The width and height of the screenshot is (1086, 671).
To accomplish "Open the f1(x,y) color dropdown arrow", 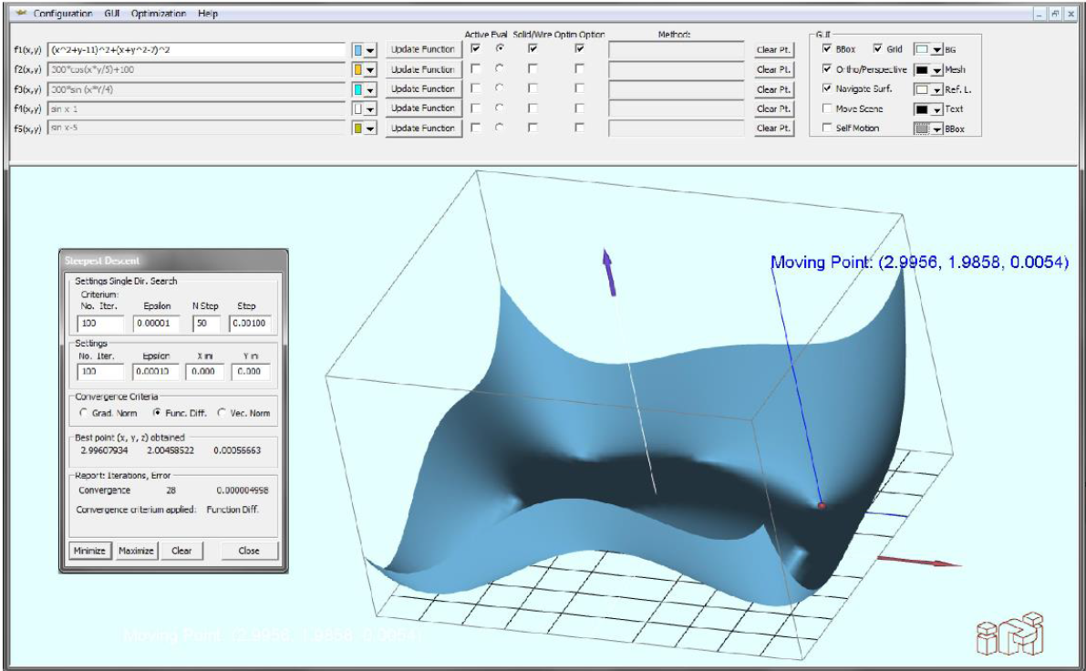I will tap(370, 50).
